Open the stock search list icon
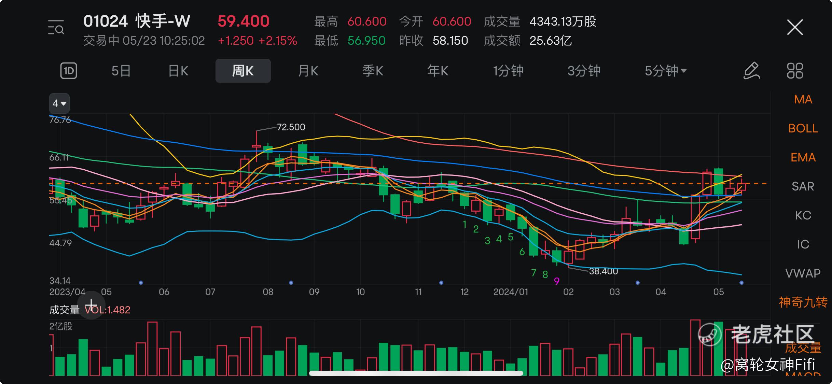The height and width of the screenshot is (384, 832). coord(56,27)
